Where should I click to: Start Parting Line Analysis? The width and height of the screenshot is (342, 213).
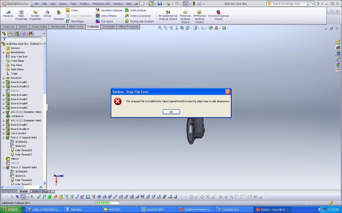point(139,21)
